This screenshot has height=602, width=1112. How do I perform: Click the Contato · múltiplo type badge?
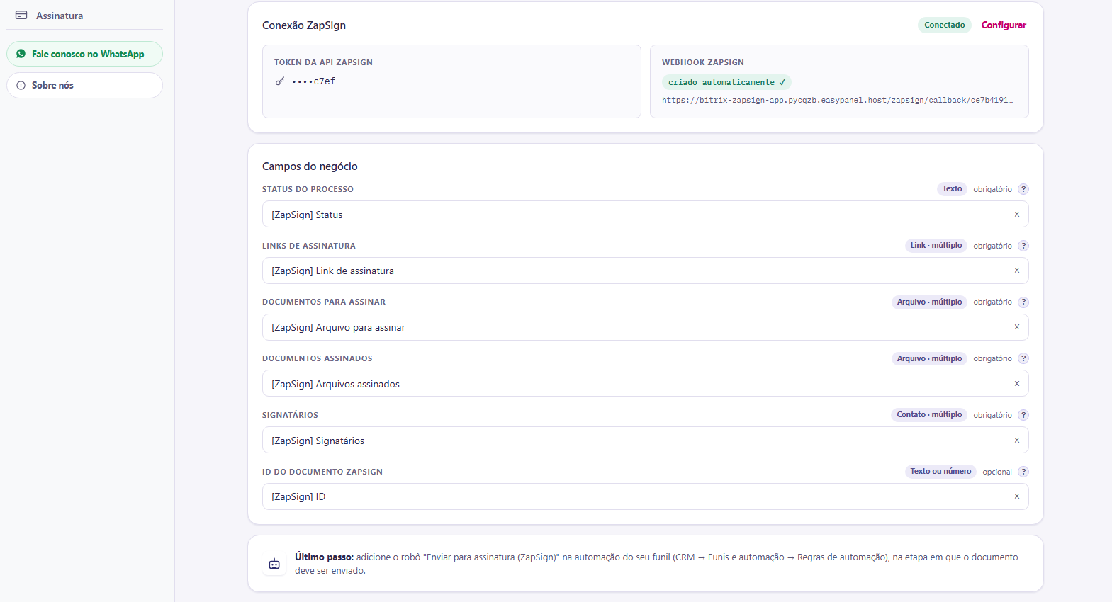pyautogui.click(x=929, y=415)
